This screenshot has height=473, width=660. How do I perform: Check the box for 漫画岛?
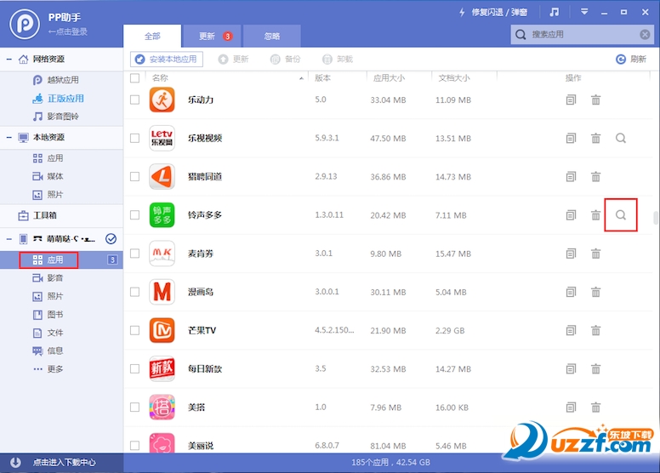[134, 292]
